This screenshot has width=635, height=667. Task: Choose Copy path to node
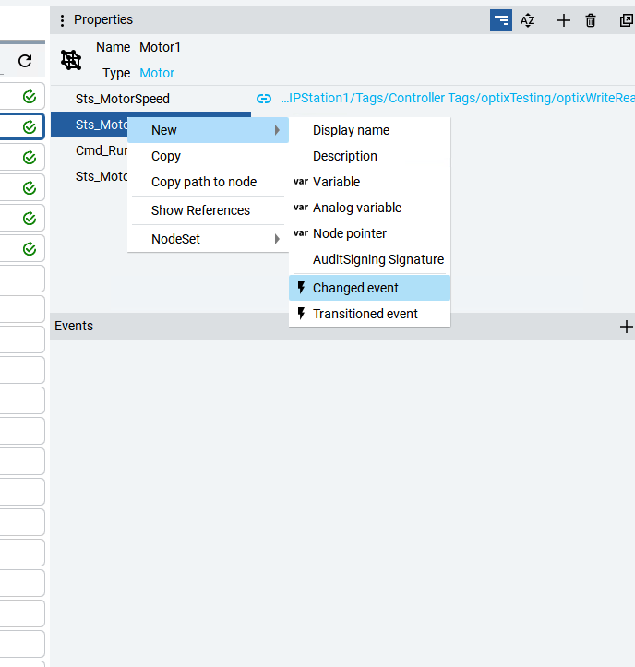(208, 182)
